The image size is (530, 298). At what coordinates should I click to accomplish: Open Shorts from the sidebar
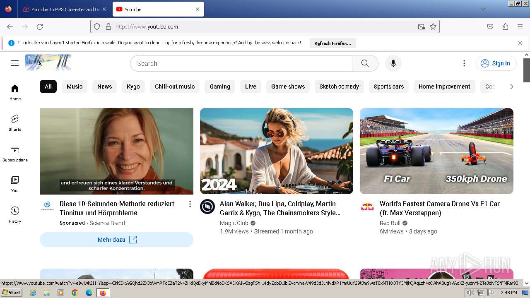[15, 123]
